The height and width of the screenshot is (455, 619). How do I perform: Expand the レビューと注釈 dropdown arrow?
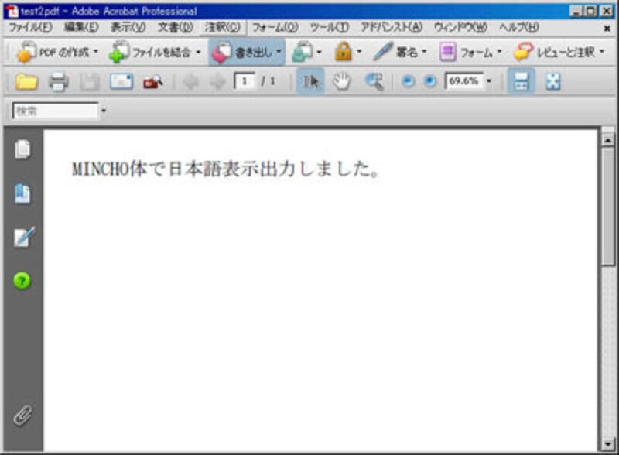click(x=602, y=52)
